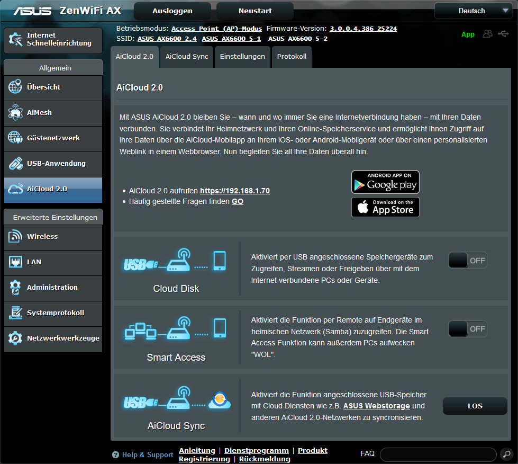
Task: Open LAN settings menu item
Action: (53, 262)
